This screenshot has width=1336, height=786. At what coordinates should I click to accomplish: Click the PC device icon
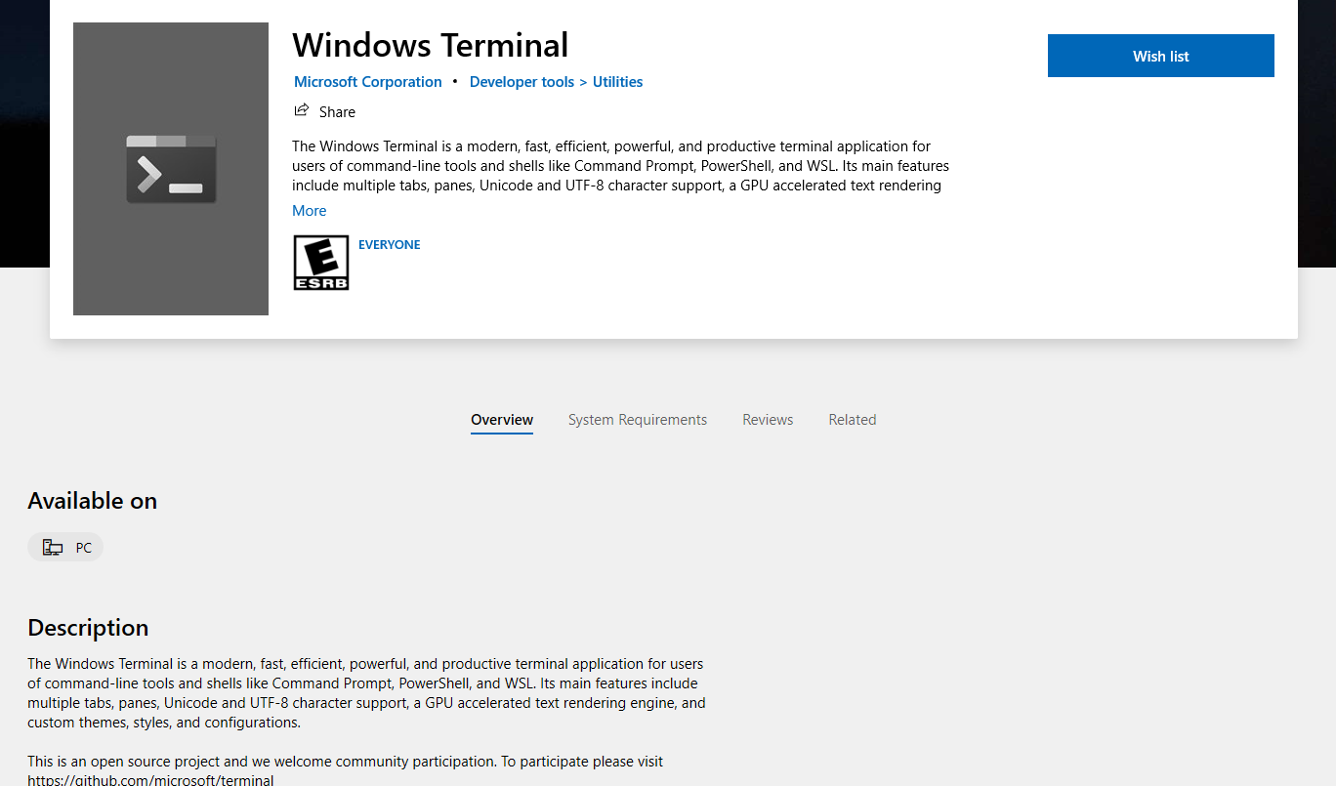pos(53,548)
